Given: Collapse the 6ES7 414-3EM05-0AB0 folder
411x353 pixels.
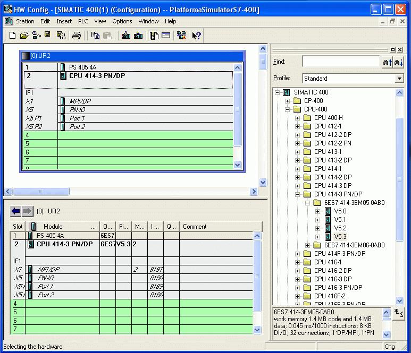Looking at the screenshot, I should coord(307,203).
